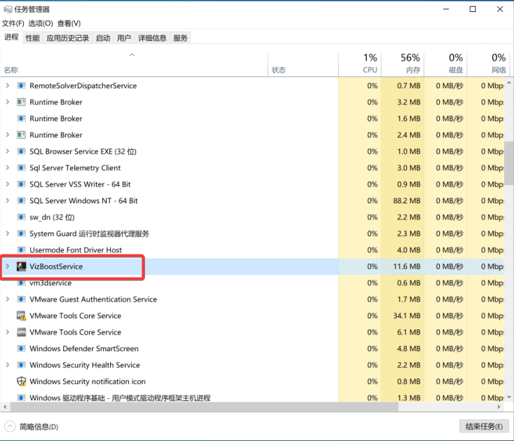Open the 选项(O) menu
The image size is (514, 441).
click(x=40, y=23)
